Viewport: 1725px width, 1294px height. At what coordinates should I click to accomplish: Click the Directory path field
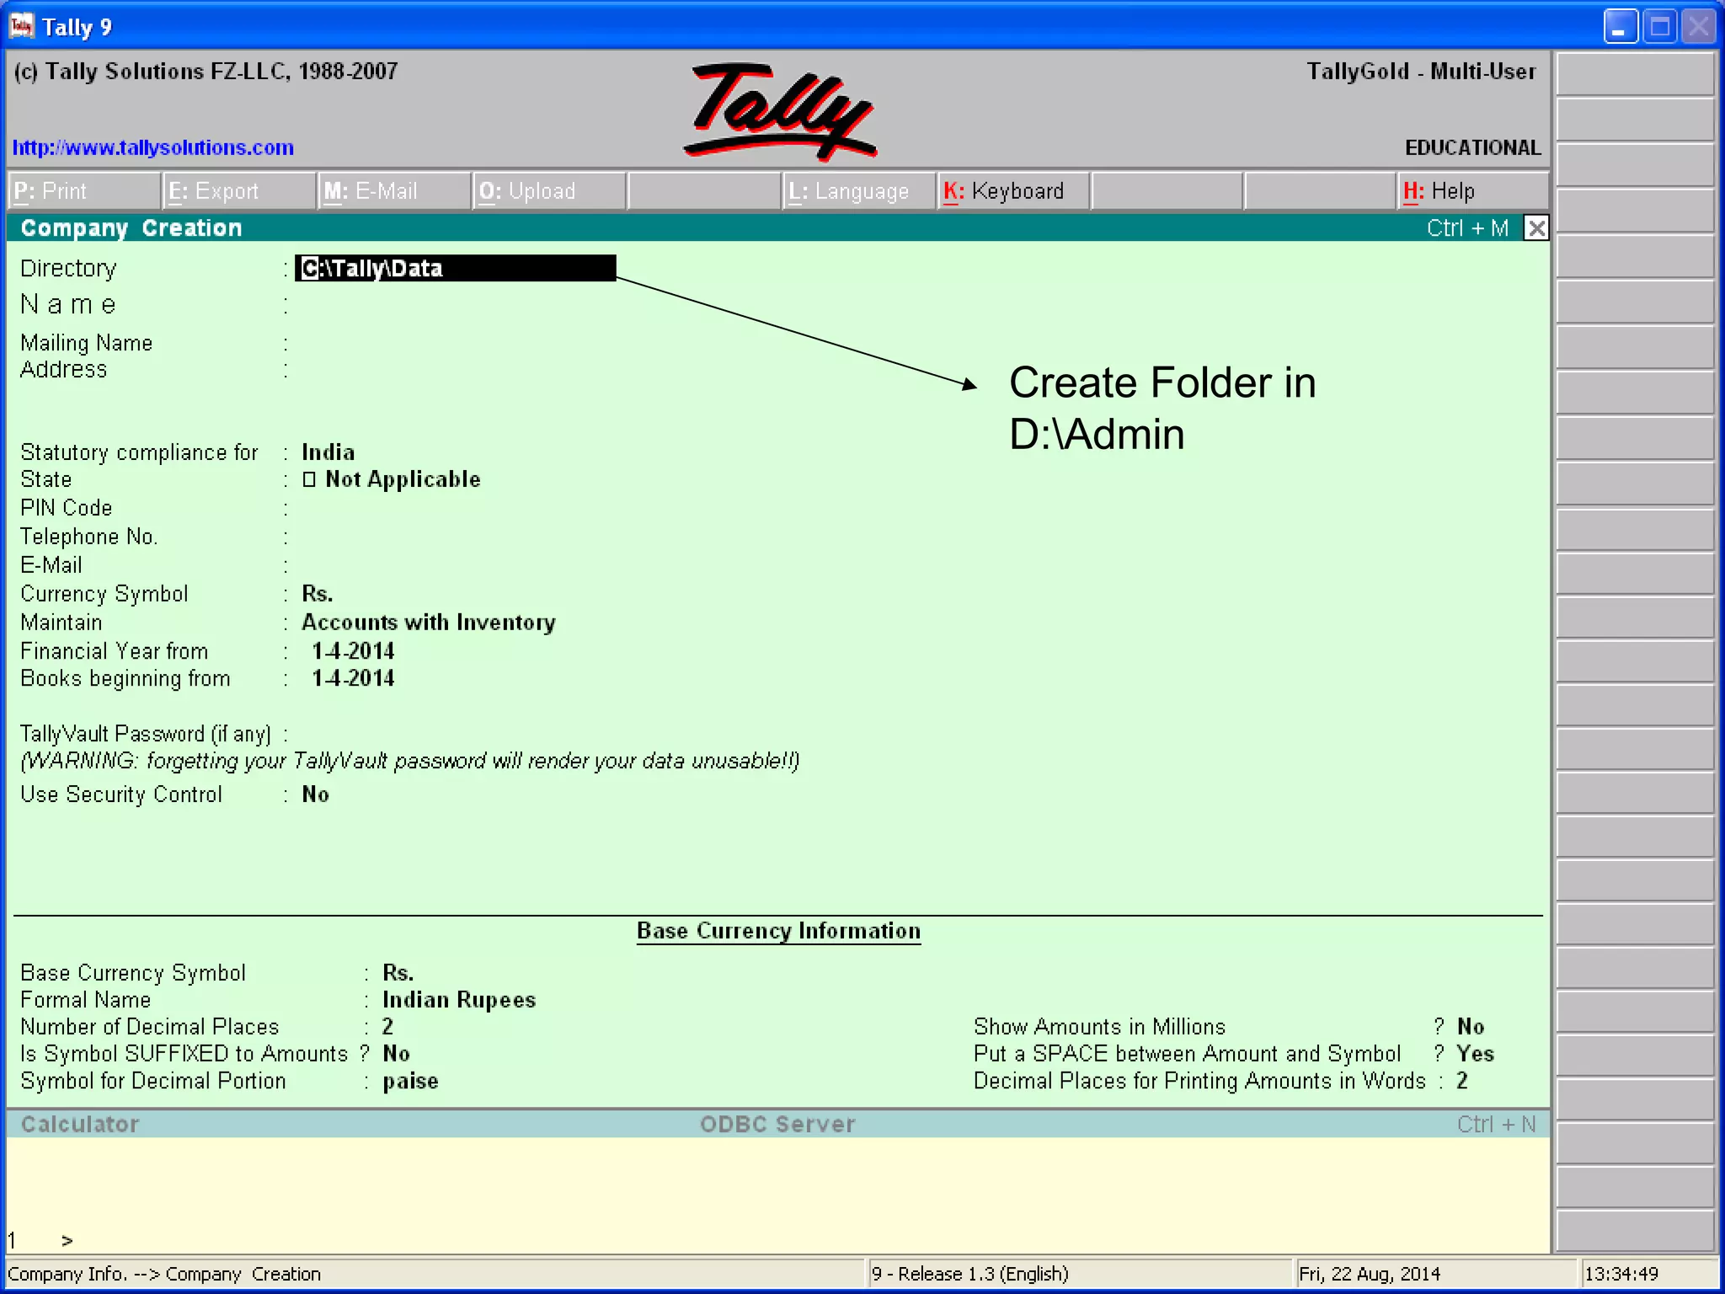455,268
